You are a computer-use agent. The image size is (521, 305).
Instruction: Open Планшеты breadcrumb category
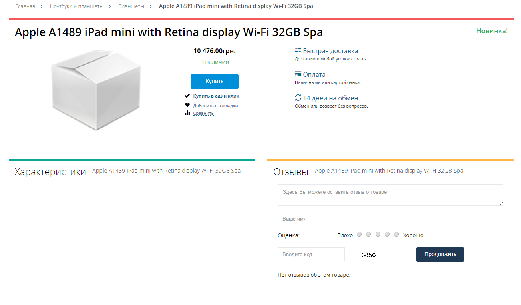131,6
